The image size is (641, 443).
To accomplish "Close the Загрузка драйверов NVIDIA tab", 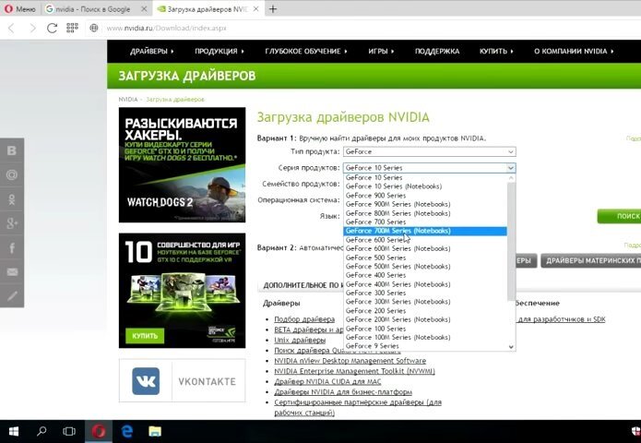I will [255, 8].
